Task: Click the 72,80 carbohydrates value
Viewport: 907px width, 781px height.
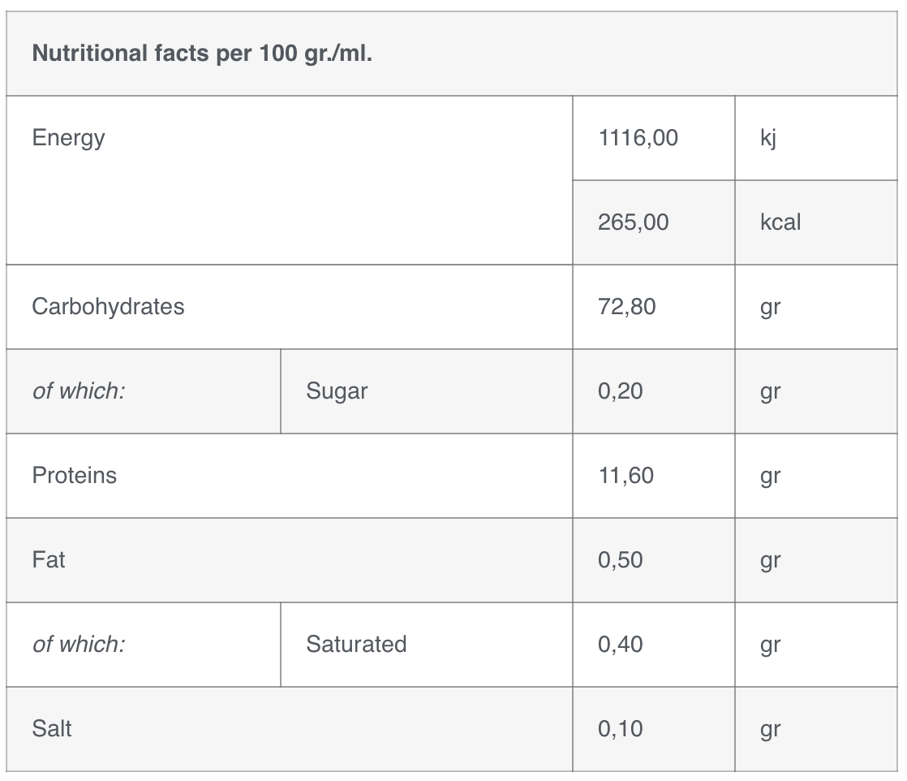Action: (x=626, y=307)
